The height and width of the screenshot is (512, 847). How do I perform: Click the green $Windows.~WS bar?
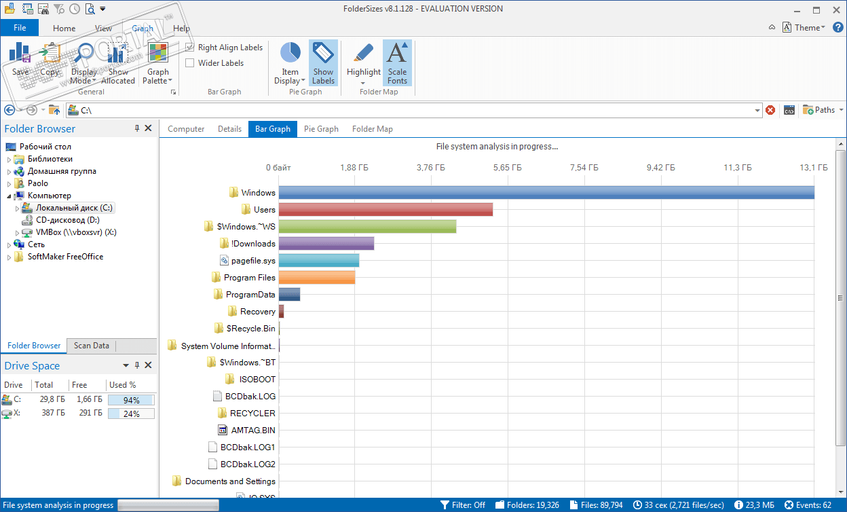(x=367, y=227)
